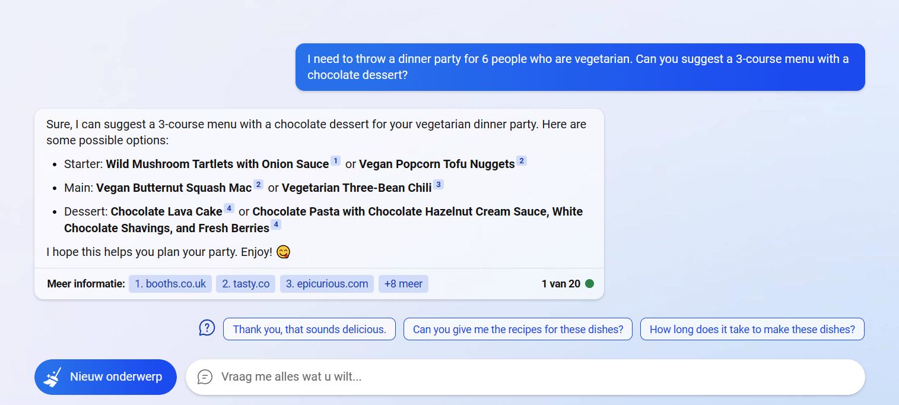This screenshot has height=405, width=899.
Task: Click the question mark help icon
Action: pos(207,328)
